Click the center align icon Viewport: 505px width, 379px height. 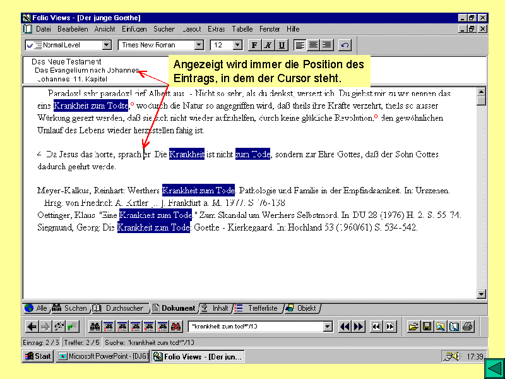click(313, 45)
